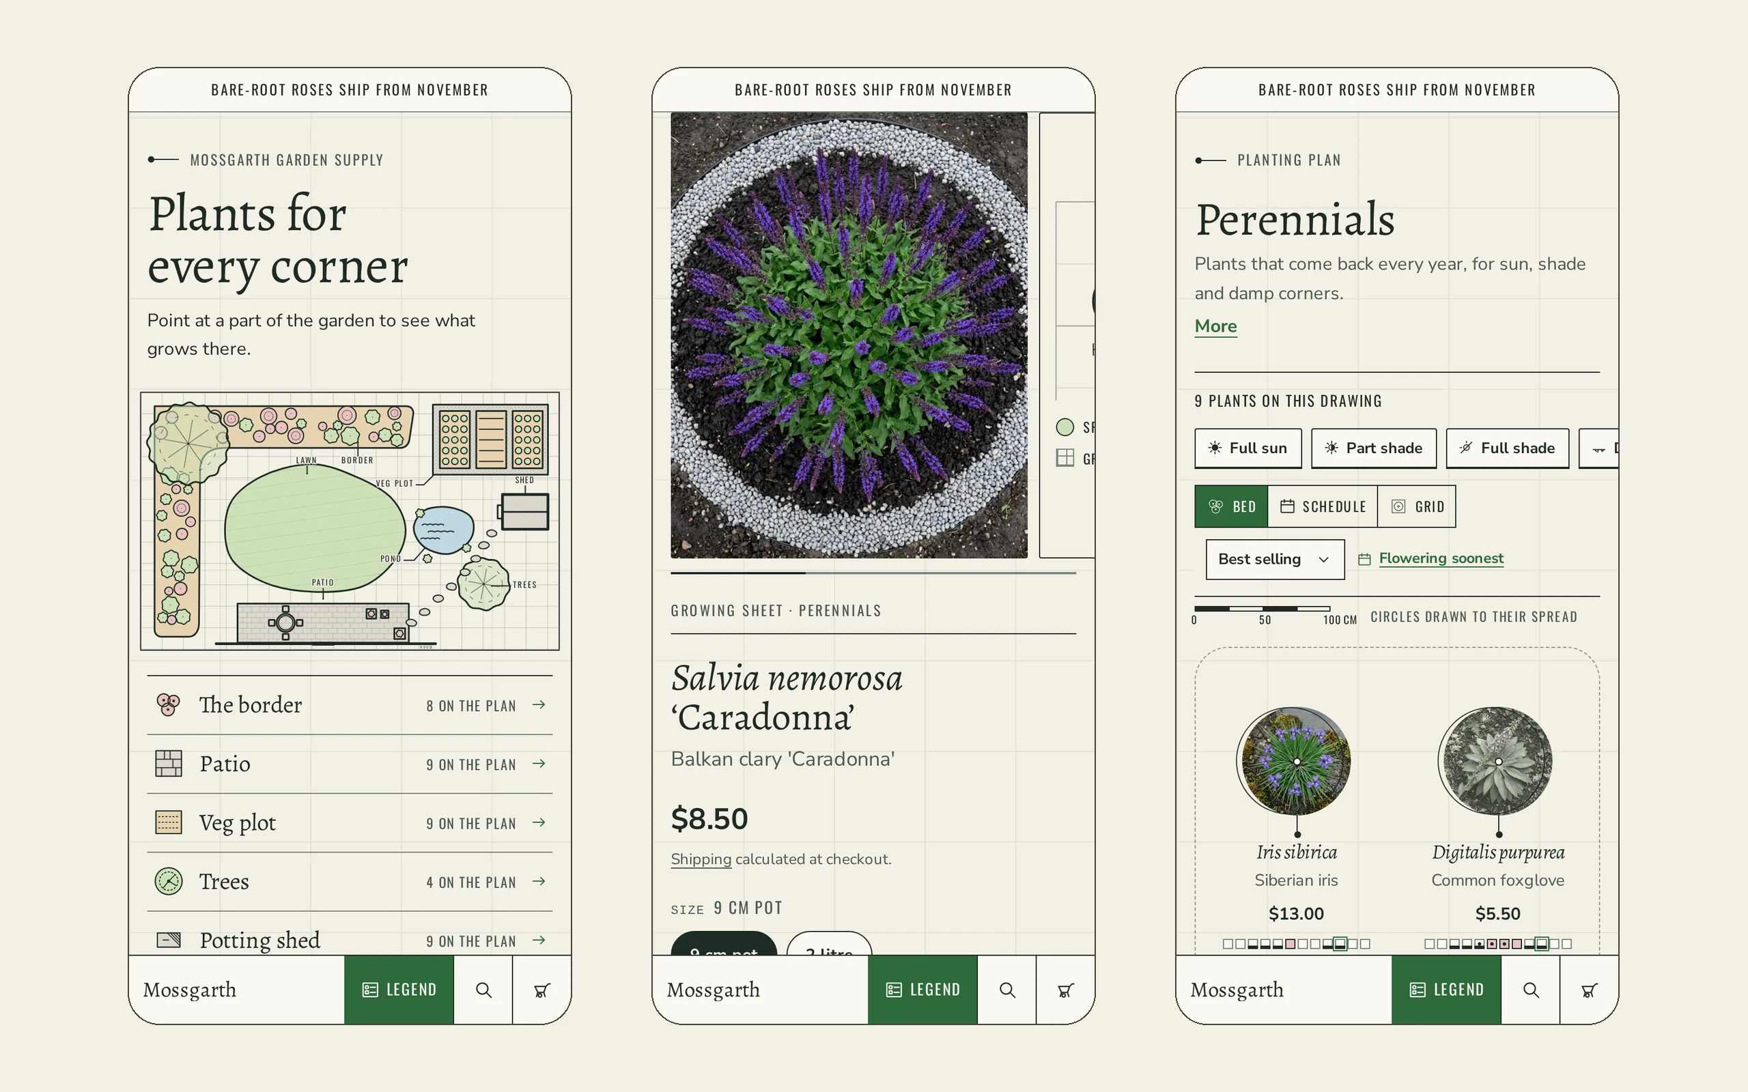The image size is (1748, 1092).
Task: Click month strip under Iris sibirica price
Action: [x=1297, y=943]
